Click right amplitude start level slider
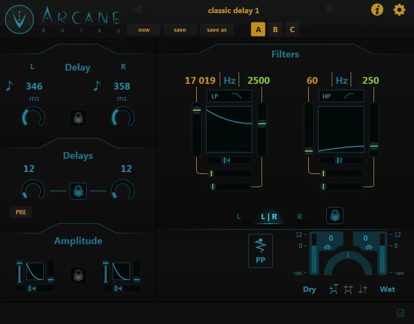The width and height of the screenshot is (414, 324). 106,271
